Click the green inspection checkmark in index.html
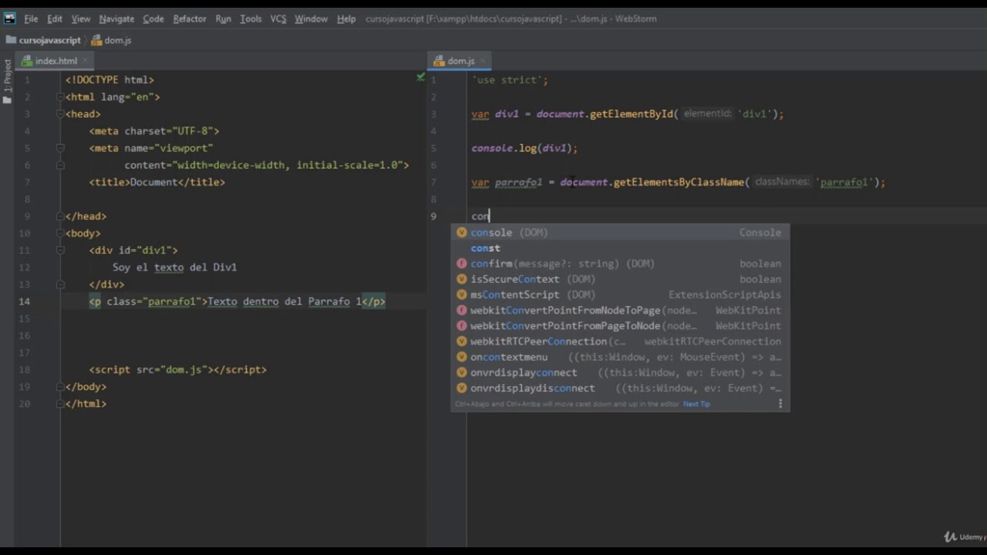The width and height of the screenshot is (987, 555). pyautogui.click(x=420, y=77)
